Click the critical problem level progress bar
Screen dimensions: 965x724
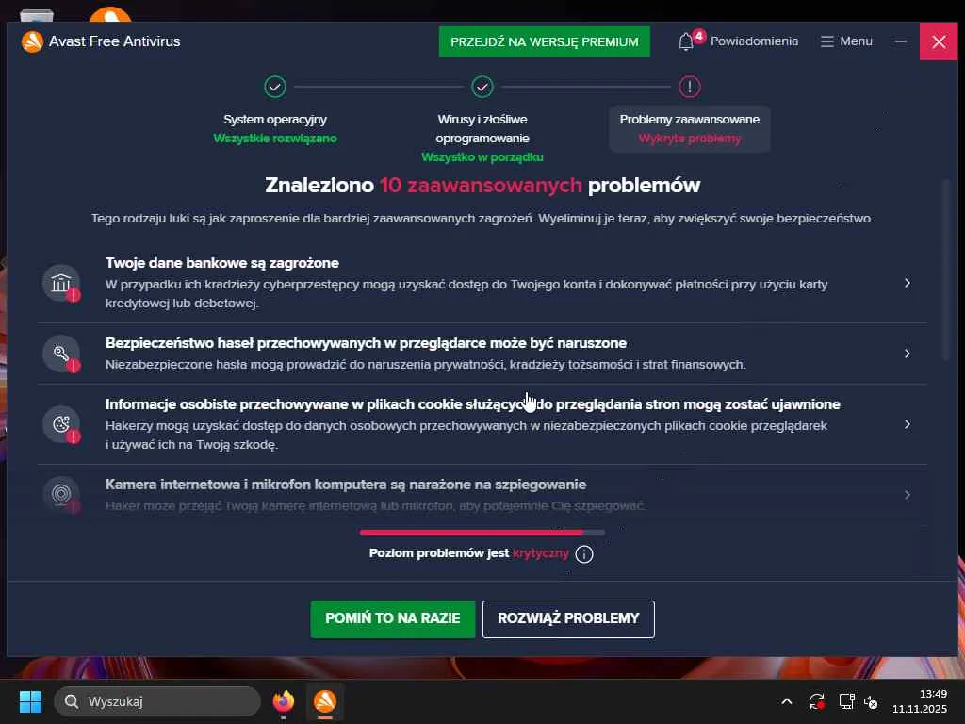482,533
